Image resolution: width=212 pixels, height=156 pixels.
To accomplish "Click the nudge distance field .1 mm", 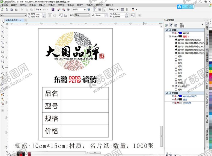I will coord(100,15).
